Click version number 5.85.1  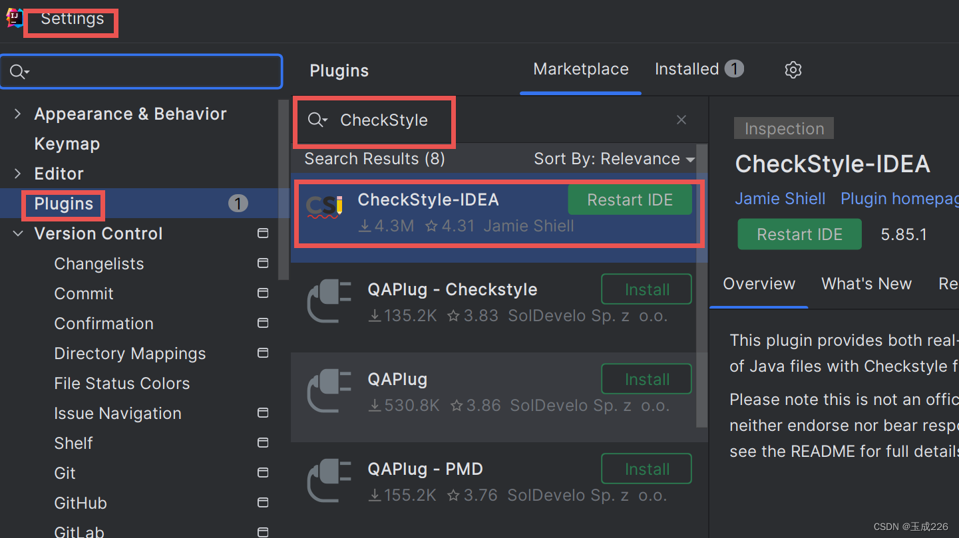[x=904, y=234]
